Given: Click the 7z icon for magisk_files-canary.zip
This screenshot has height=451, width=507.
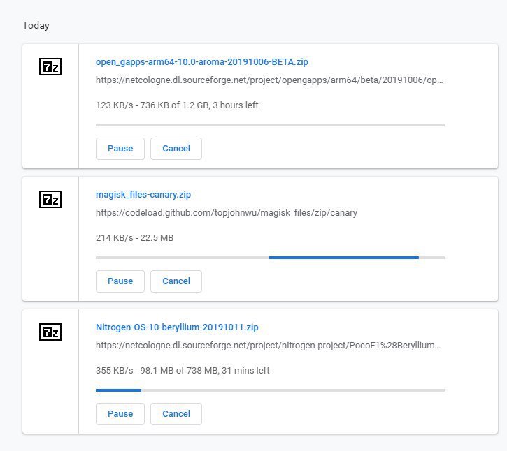Looking at the screenshot, I should click(50, 200).
